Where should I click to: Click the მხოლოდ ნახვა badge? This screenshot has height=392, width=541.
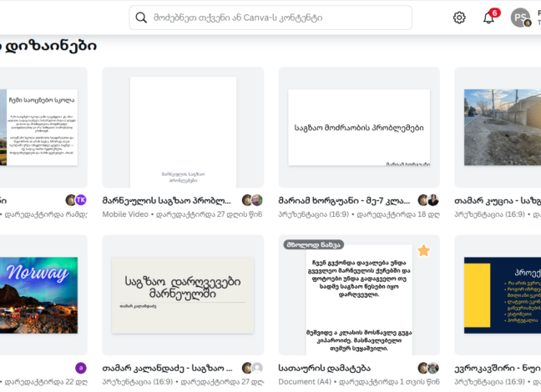pyautogui.click(x=314, y=244)
